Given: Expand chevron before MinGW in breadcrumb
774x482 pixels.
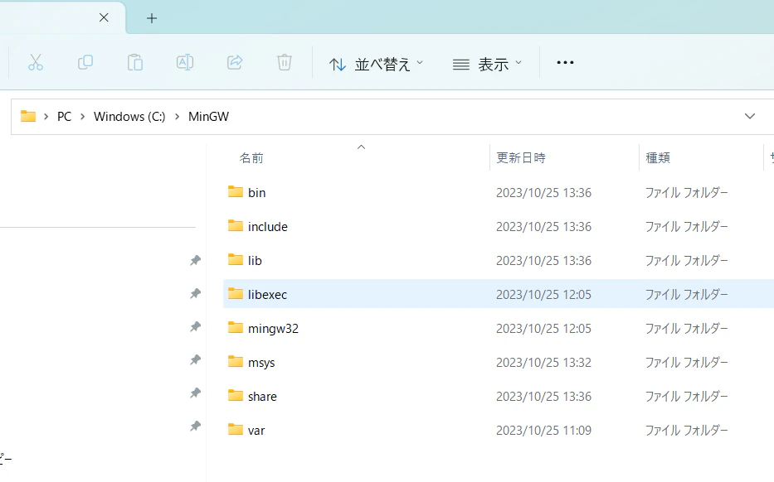Looking at the screenshot, I should click(177, 117).
